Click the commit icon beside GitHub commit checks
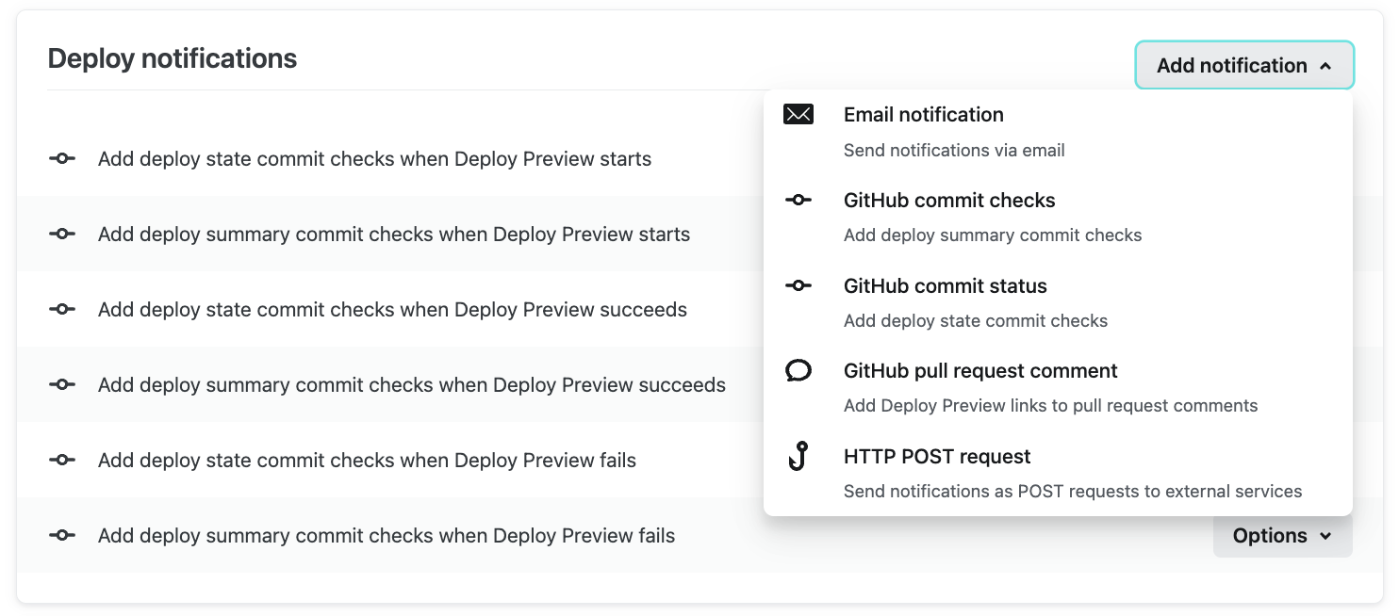The image size is (1399, 616). click(798, 201)
